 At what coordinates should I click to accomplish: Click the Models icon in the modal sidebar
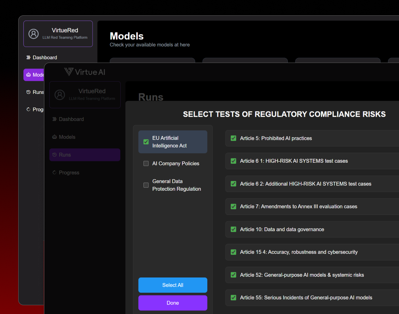[x=54, y=137]
